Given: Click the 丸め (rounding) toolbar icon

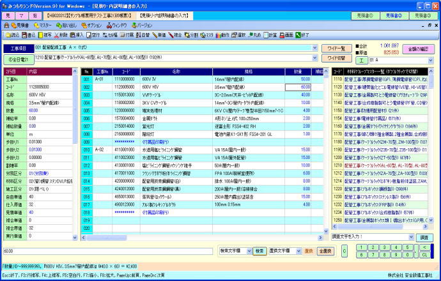Looking at the screenshot, I should tap(254, 35).
